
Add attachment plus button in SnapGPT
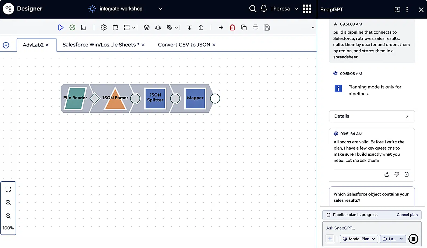[330, 239]
